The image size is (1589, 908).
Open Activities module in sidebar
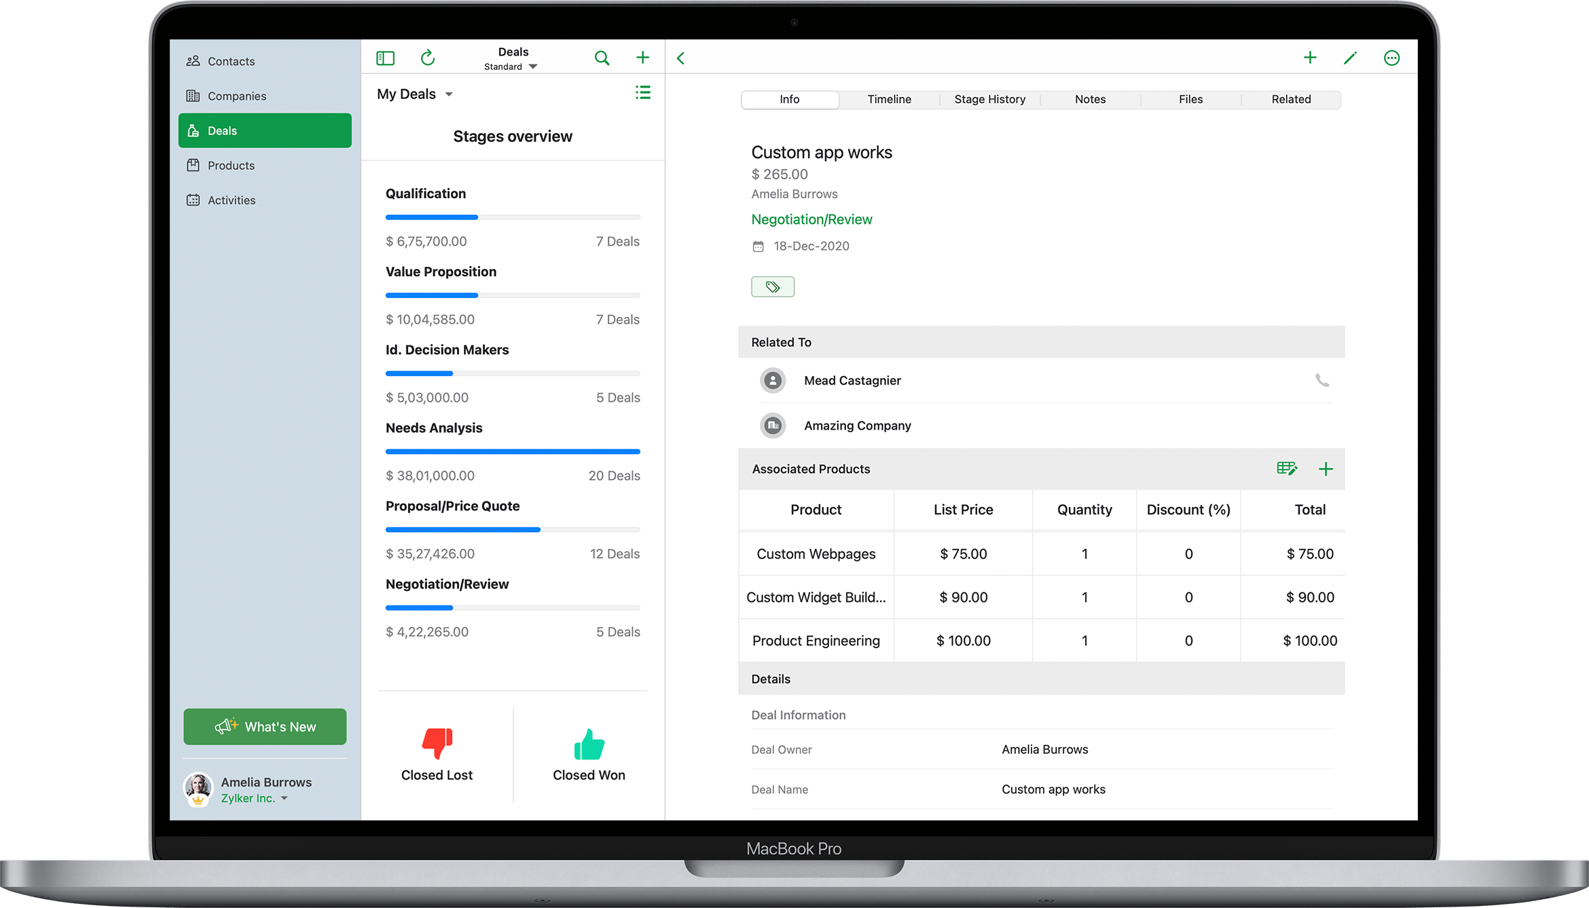[265, 200]
